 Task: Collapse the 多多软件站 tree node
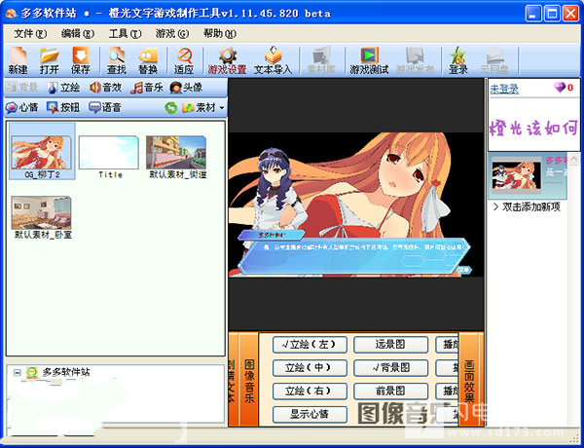pos(17,372)
